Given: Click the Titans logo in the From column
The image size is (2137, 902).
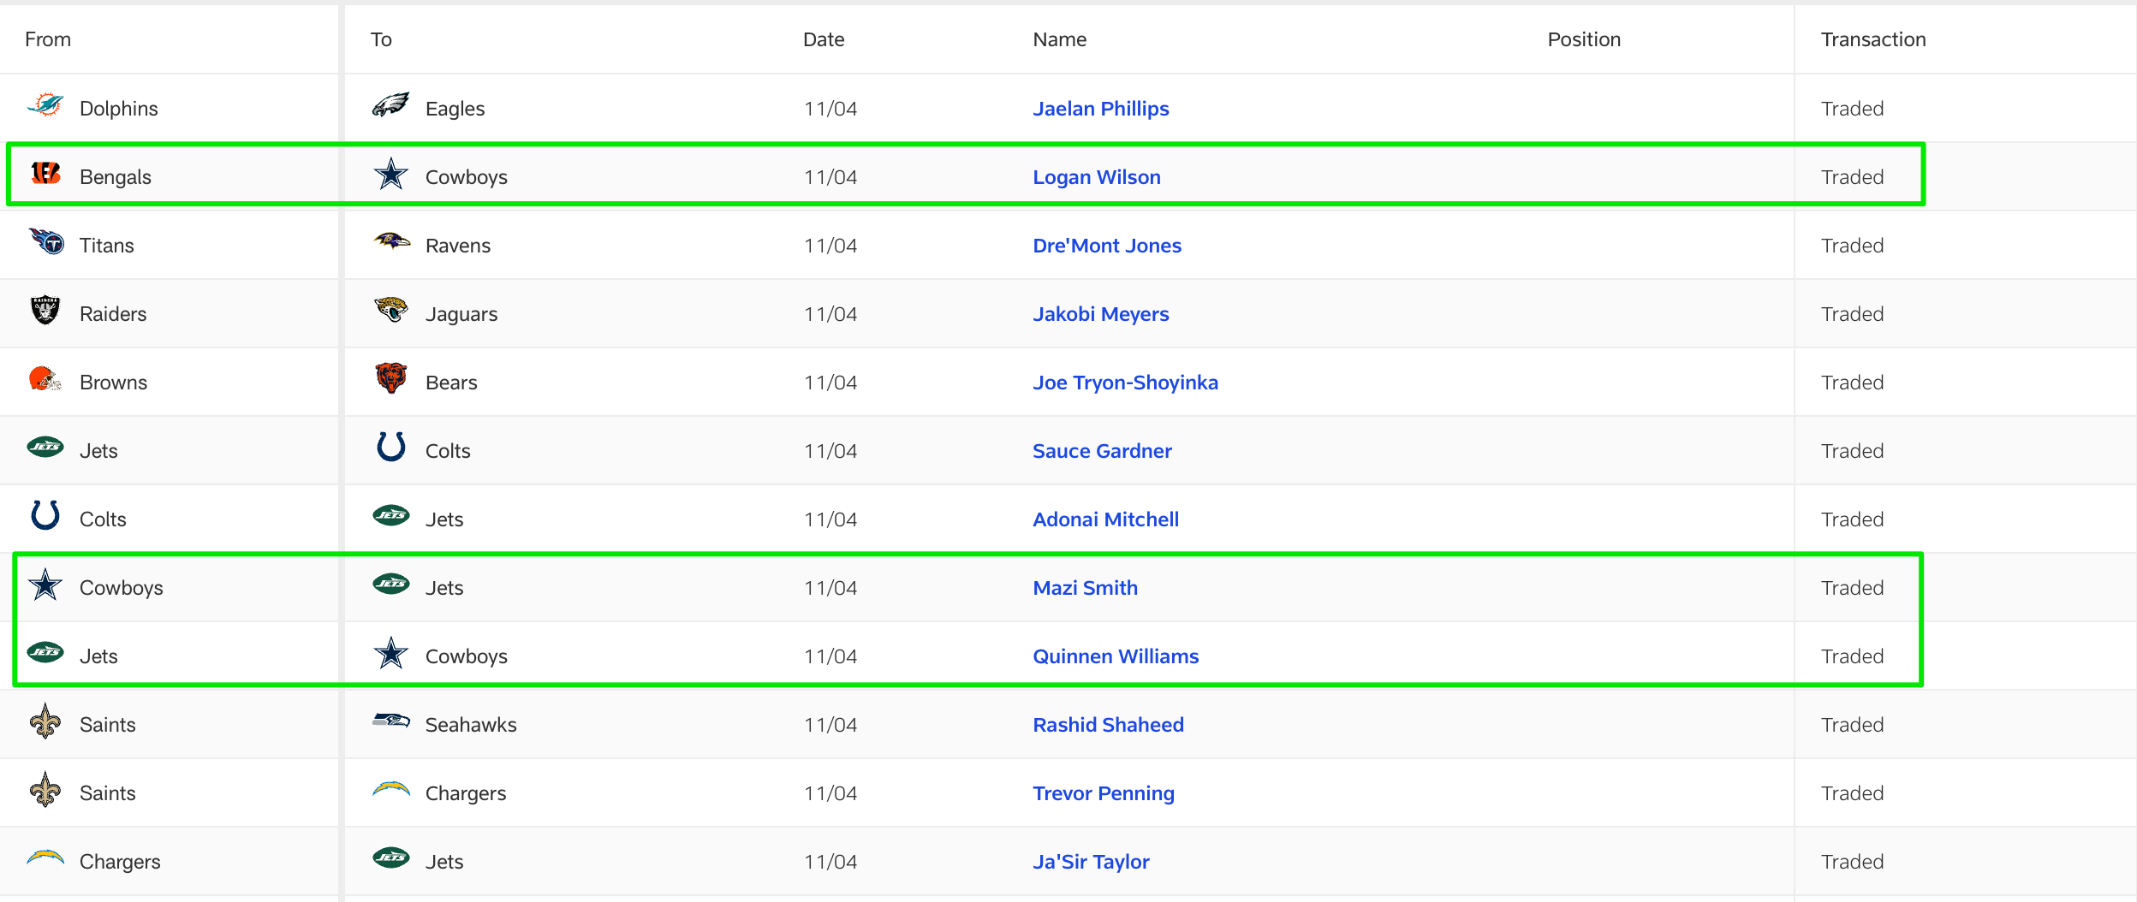Looking at the screenshot, I should [x=45, y=242].
